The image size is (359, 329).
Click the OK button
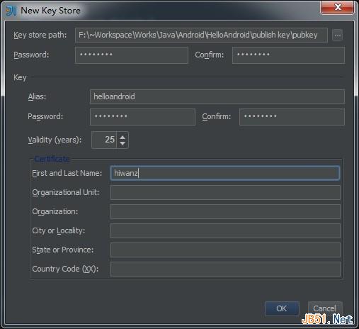(282, 308)
